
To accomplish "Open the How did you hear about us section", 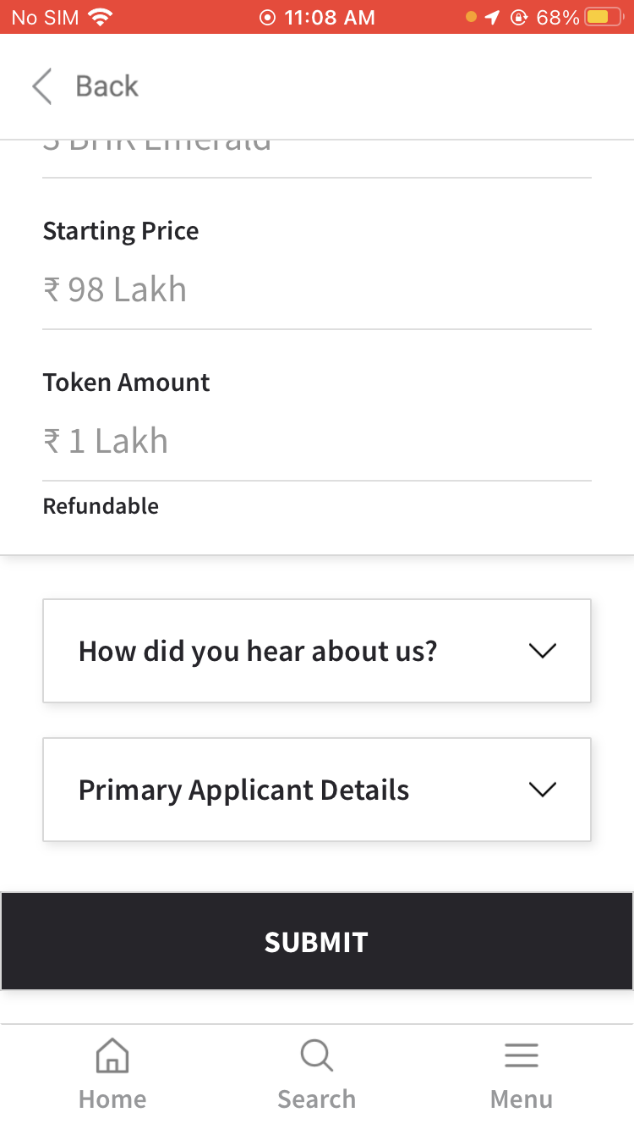I will tap(258, 651).
